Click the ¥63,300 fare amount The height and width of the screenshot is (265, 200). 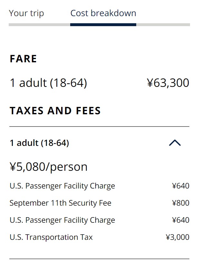tap(168, 83)
